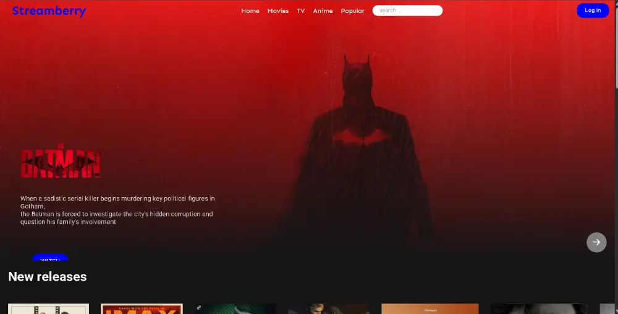The width and height of the screenshot is (618, 314).
Task: Open the IMAX poster thumbnail
Action: click(x=142, y=308)
